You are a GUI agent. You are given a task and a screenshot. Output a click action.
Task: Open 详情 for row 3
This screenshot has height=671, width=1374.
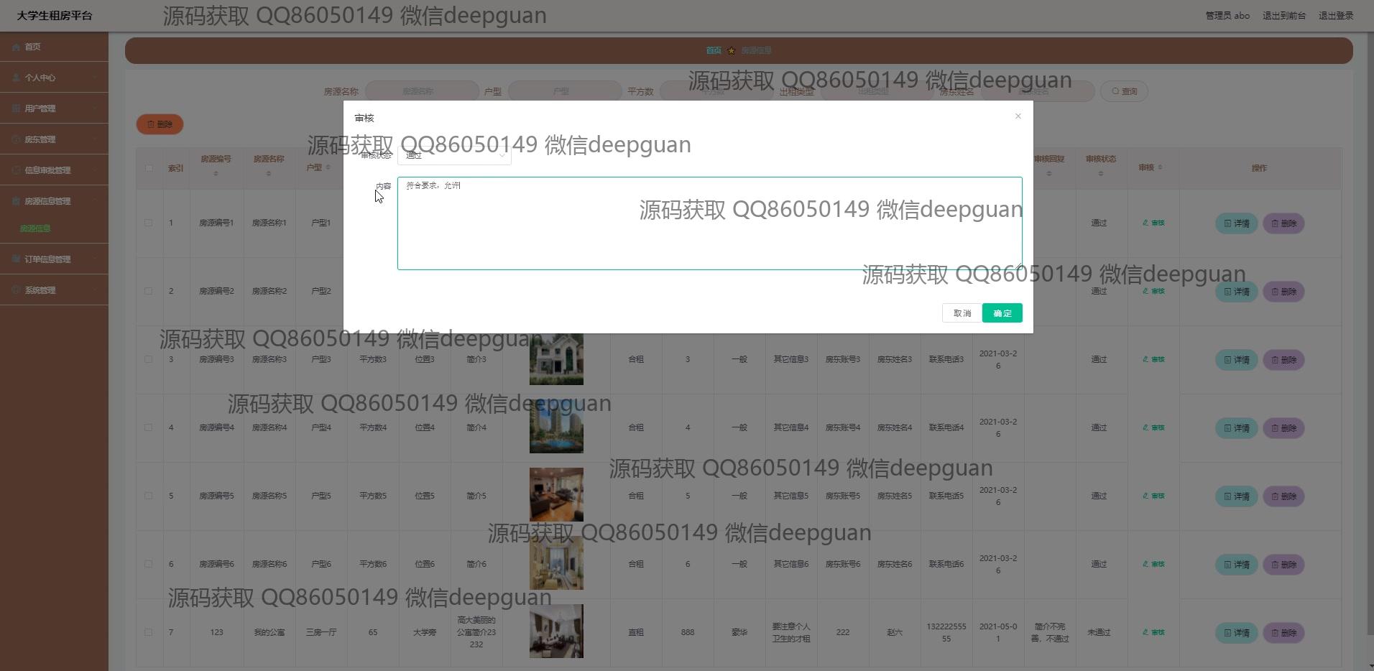point(1236,360)
